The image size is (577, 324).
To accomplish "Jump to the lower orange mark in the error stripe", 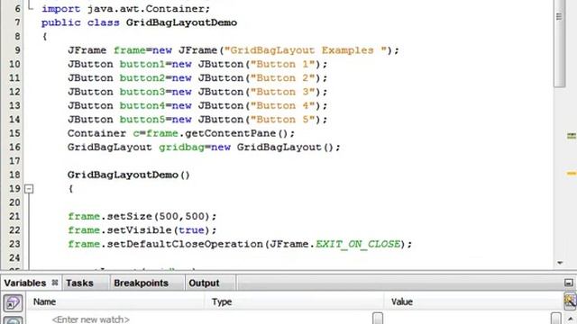I will (x=571, y=173).
